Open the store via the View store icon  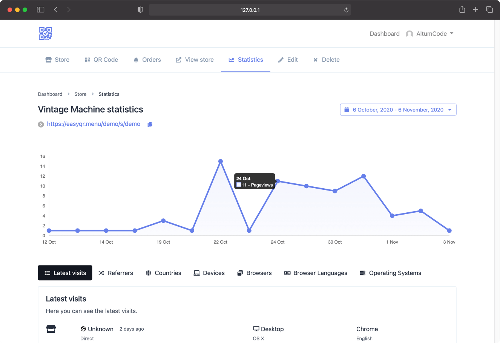[178, 59]
